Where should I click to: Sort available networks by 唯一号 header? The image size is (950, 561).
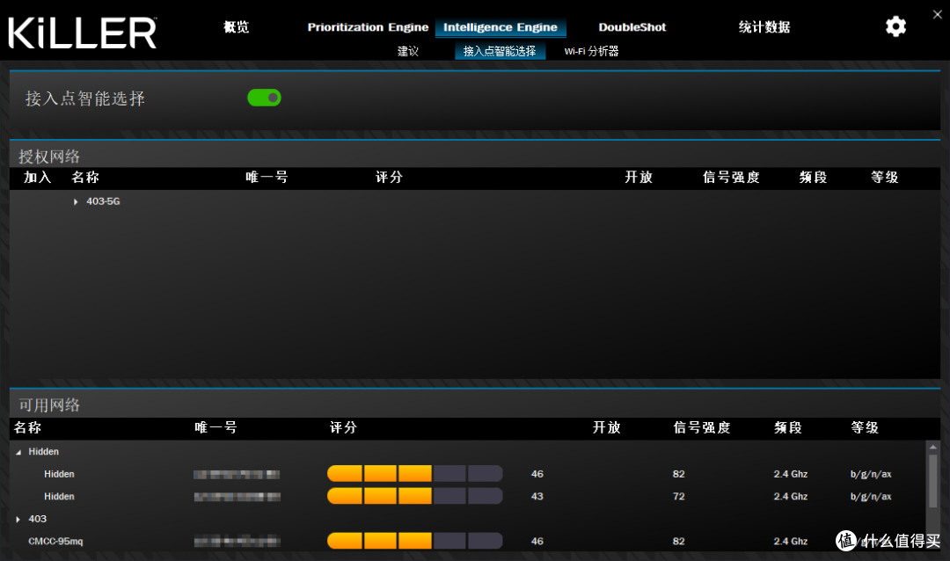click(x=216, y=427)
